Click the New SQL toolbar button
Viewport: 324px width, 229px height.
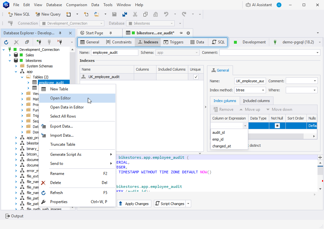(19, 14)
